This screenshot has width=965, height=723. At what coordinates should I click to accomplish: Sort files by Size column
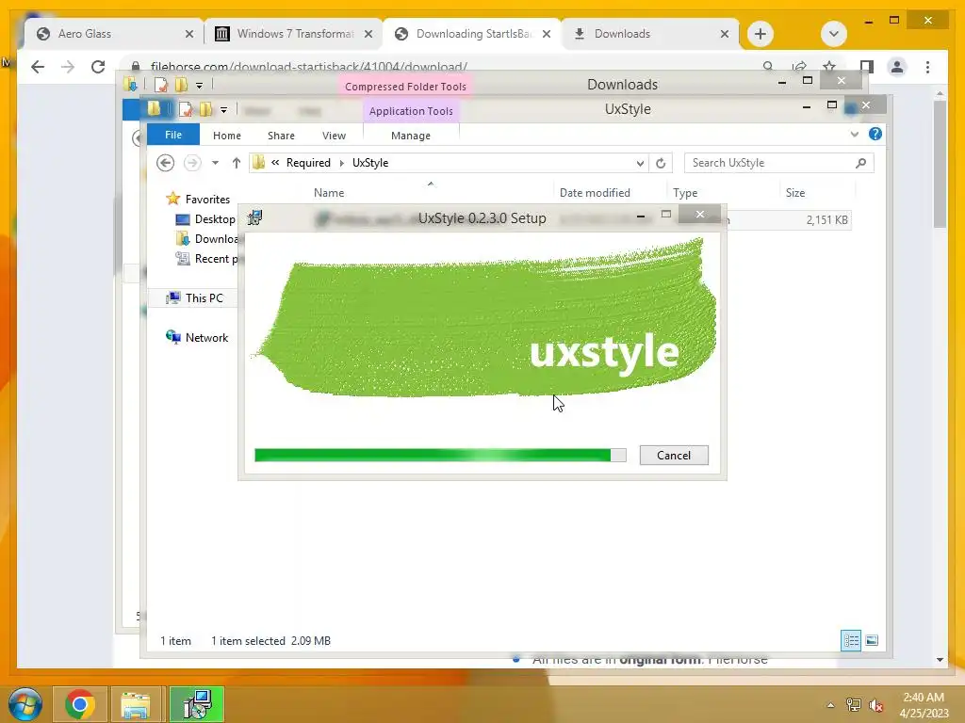coord(795,192)
